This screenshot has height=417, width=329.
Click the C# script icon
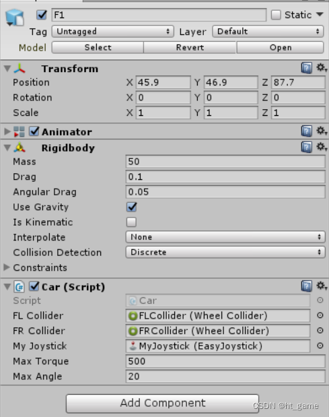pos(19,287)
